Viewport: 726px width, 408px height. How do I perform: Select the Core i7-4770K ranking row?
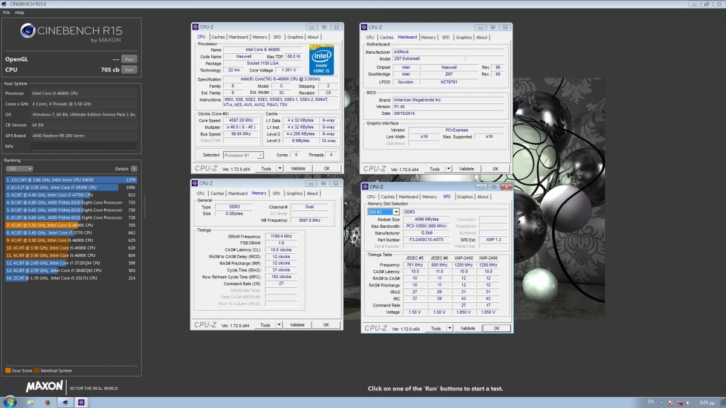click(71, 195)
